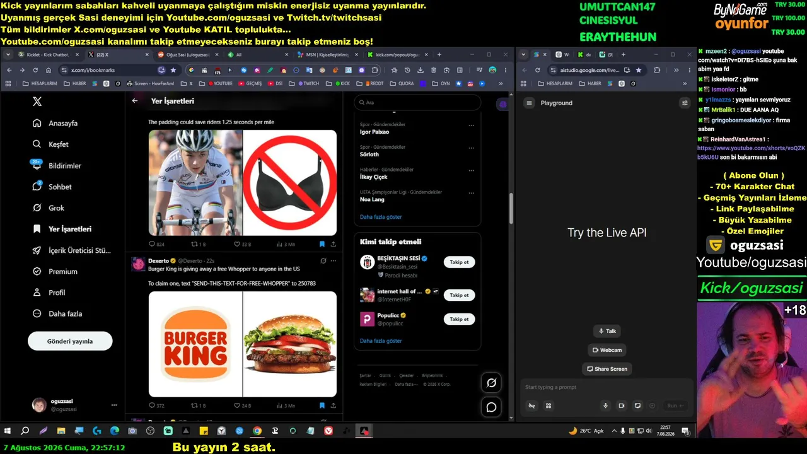Click Webcam button in Live API
Screen dimensions: 807x454
click(x=607, y=350)
